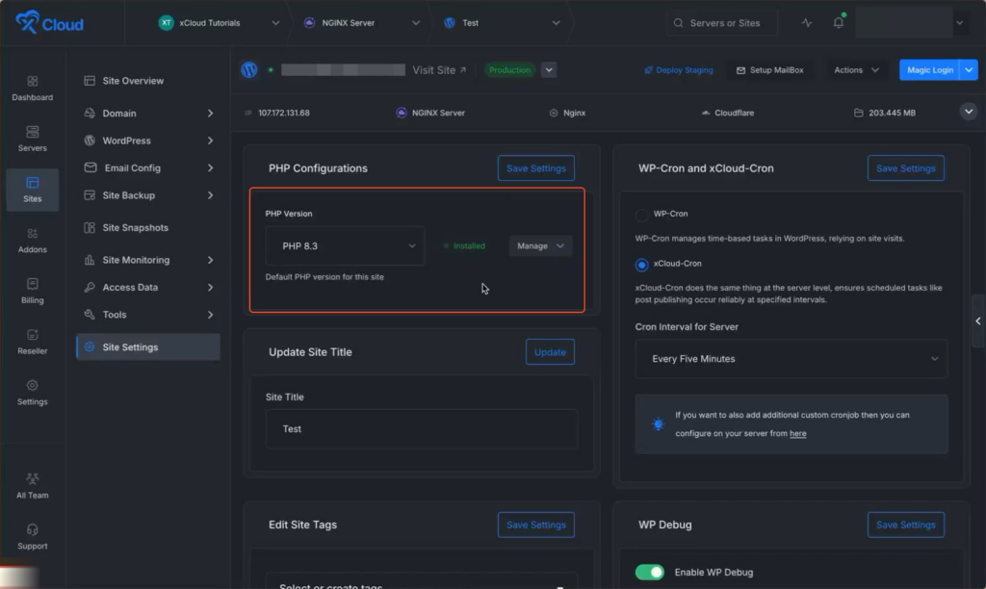Click the Magic Login button
This screenshot has width=986, height=589.
click(928, 70)
